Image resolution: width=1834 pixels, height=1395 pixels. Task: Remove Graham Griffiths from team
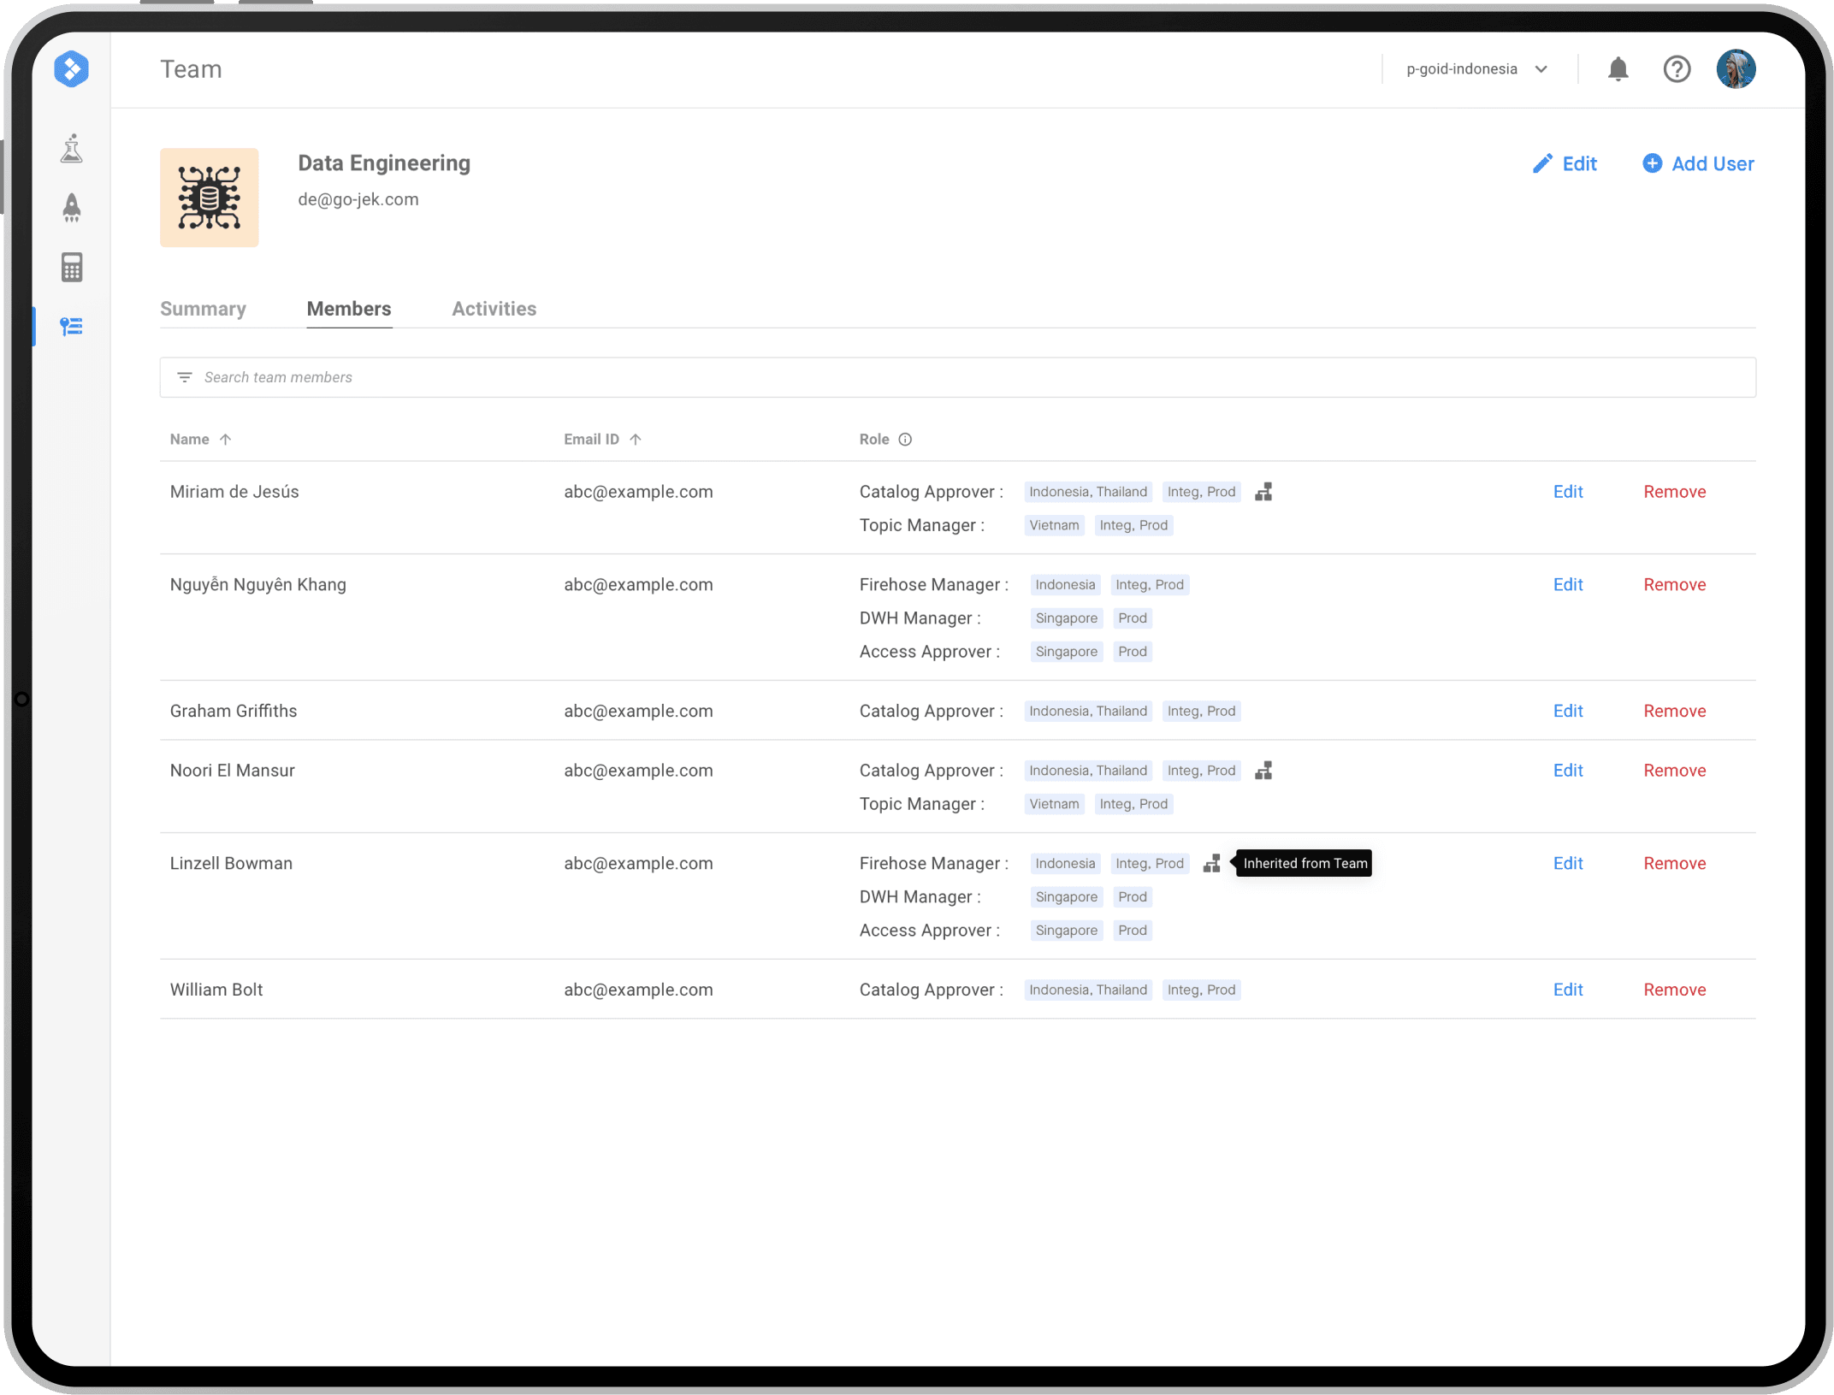coord(1674,712)
